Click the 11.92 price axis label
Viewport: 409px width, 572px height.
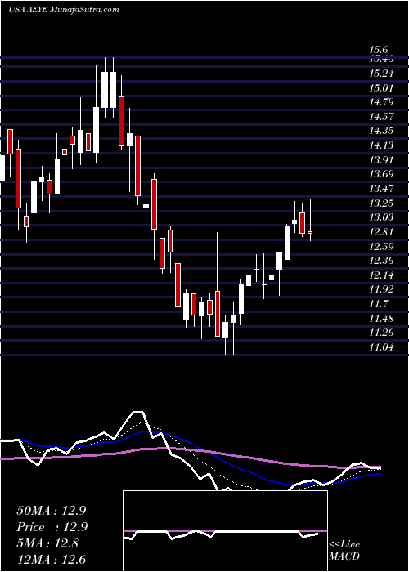pyautogui.click(x=381, y=289)
